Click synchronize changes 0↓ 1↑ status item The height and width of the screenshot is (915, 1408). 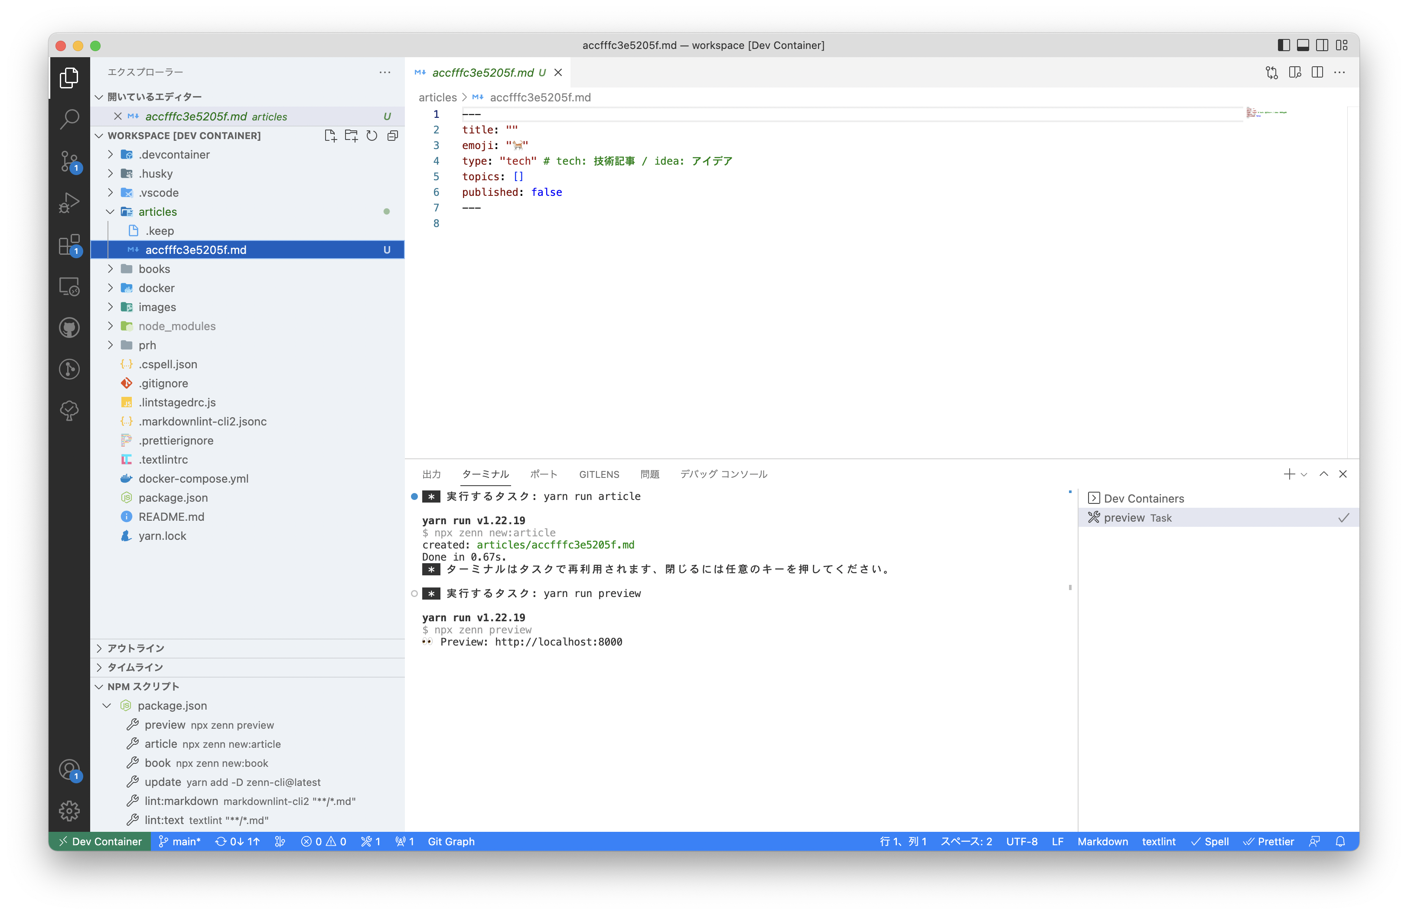tap(237, 841)
